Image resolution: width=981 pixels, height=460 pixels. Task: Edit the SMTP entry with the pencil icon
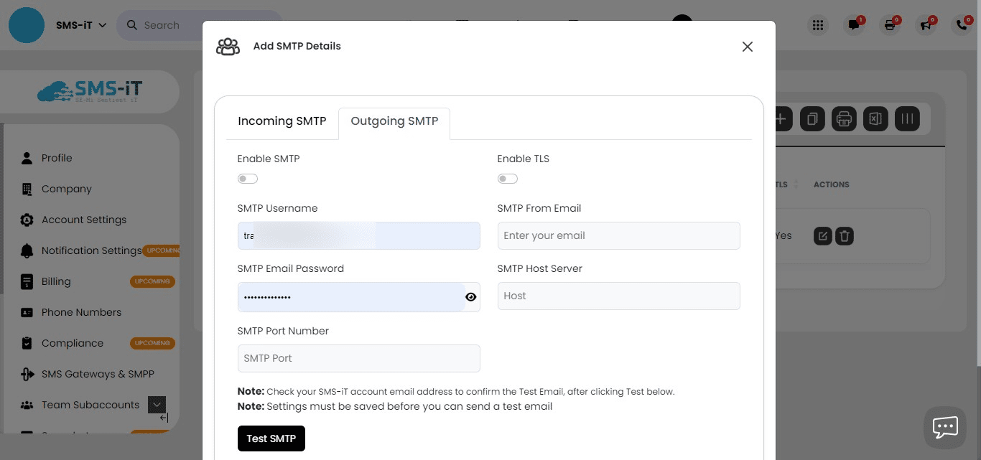coord(821,235)
